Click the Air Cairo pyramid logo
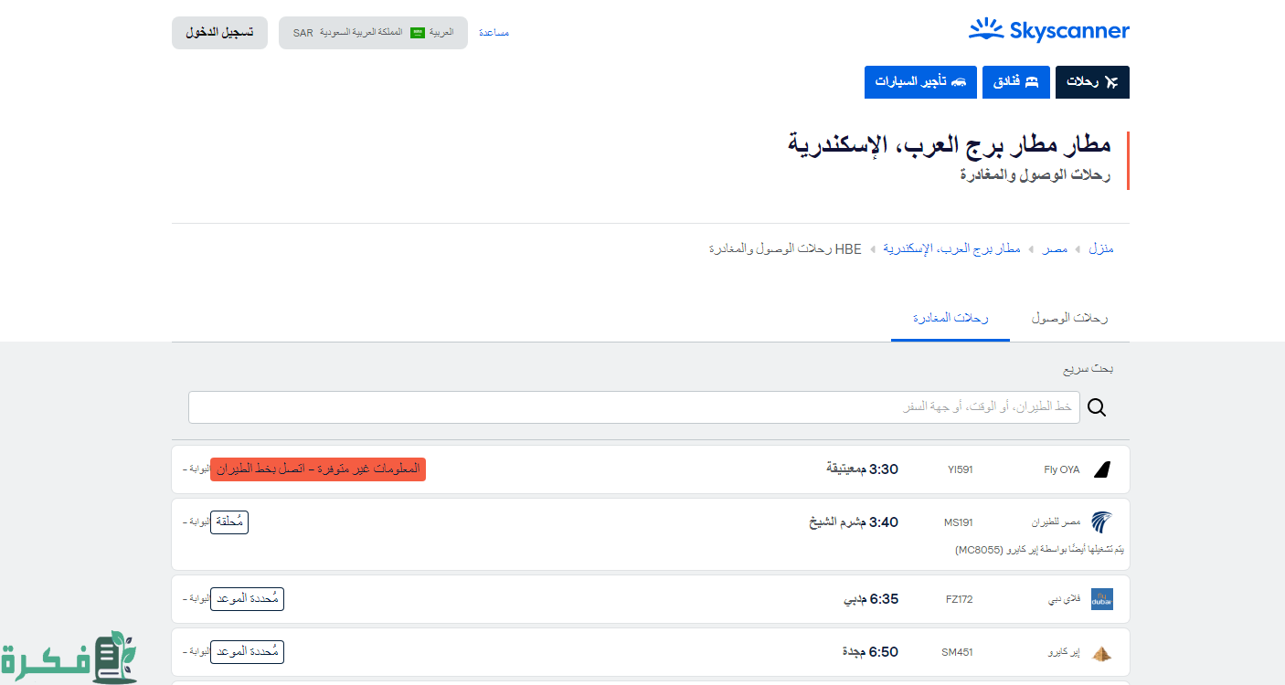Viewport: 1285px width, 685px height. [1101, 652]
